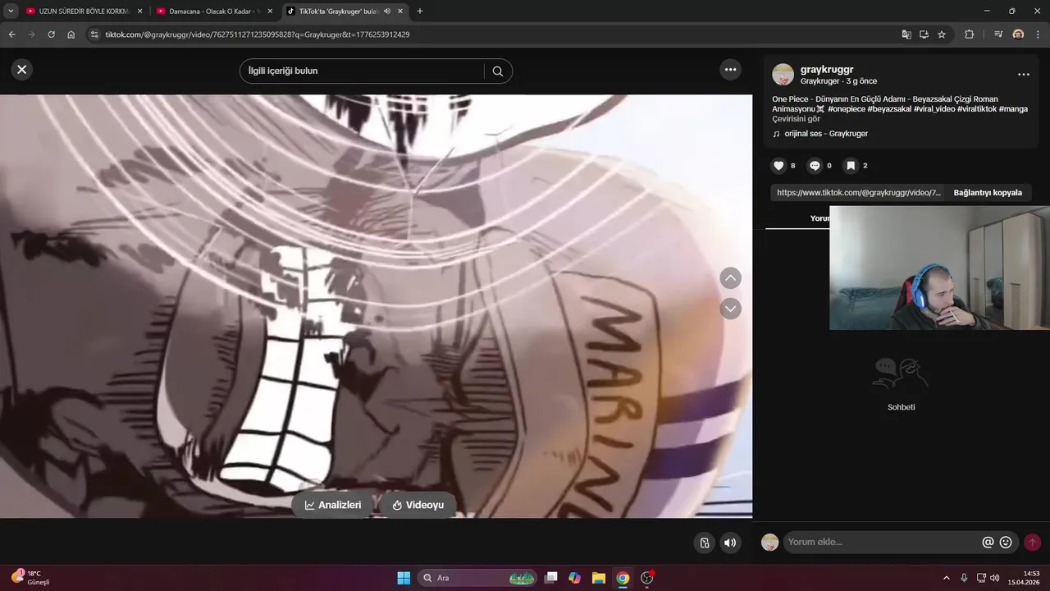Open comments via the speech bubble icon
Viewport: 1050px width, 591px height.
tap(815, 166)
